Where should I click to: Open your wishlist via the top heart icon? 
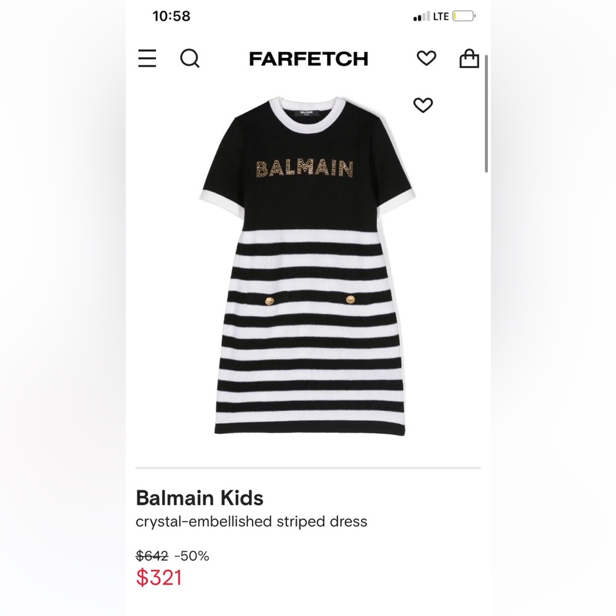pyautogui.click(x=426, y=59)
